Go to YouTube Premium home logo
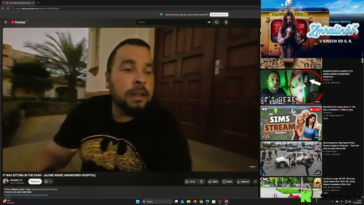The height and width of the screenshot is (205, 364). pyautogui.click(x=19, y=22)
